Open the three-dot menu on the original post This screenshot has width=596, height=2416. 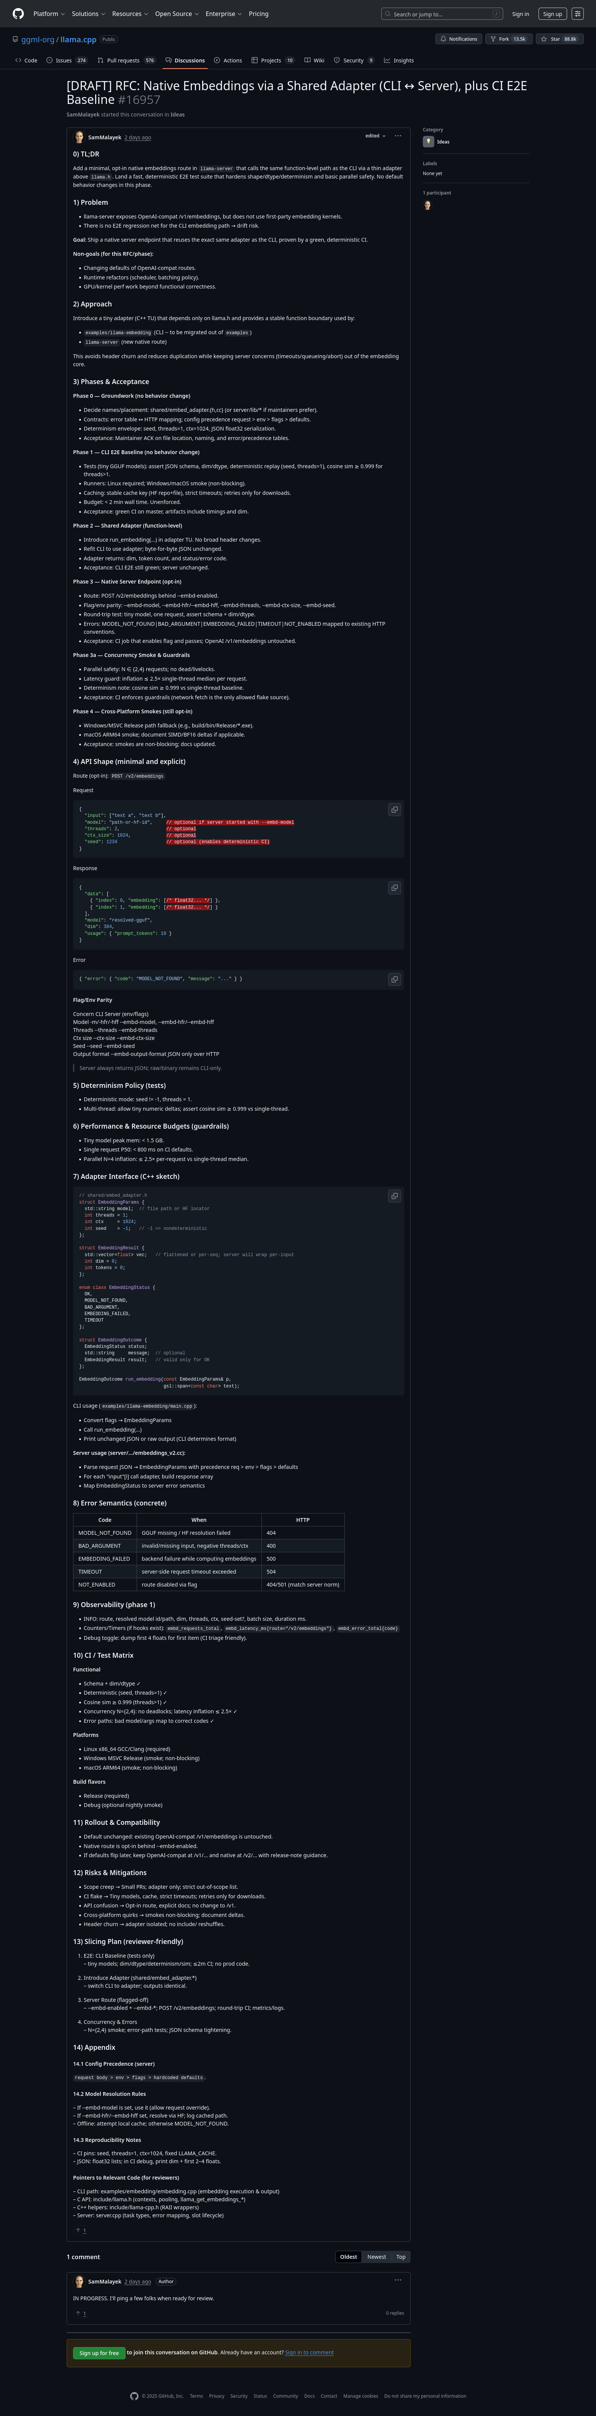click(x=397, y=136)
